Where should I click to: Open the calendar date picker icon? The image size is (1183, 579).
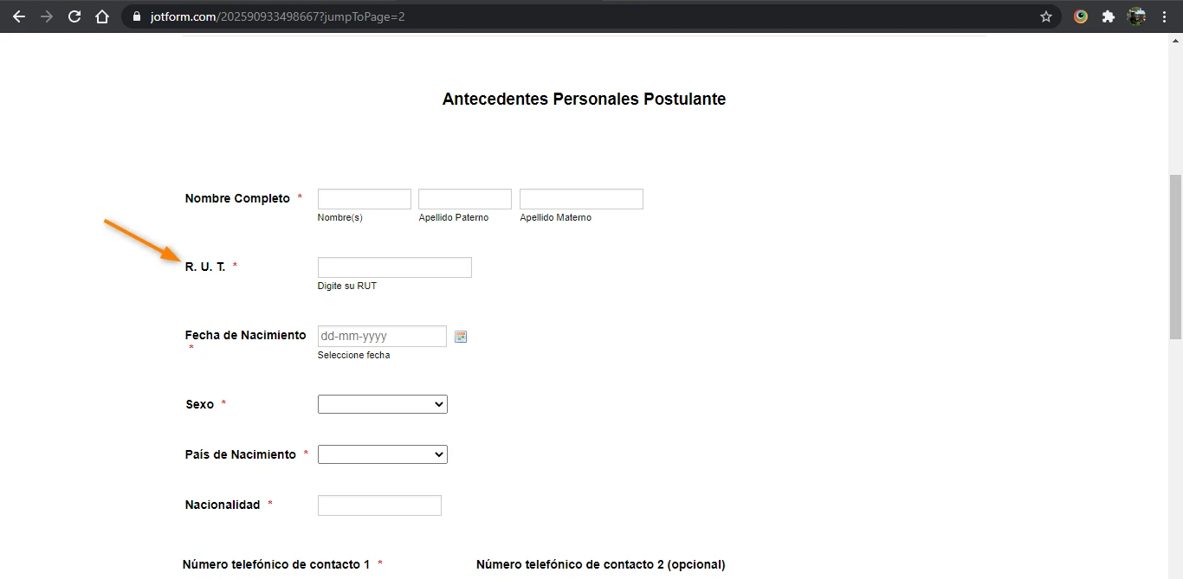point(461,337)
